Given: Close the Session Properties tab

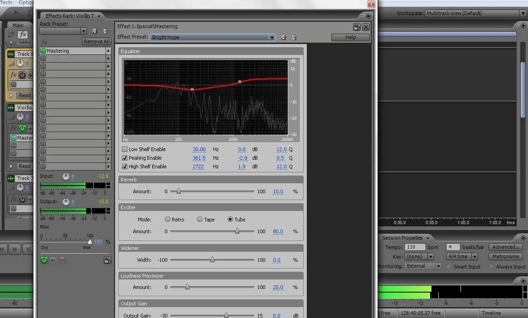Looking at the screenshot, I should (428, 238).
